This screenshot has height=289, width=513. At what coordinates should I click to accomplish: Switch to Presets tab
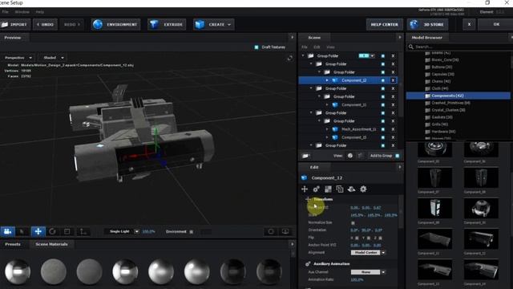click(13, 244)
